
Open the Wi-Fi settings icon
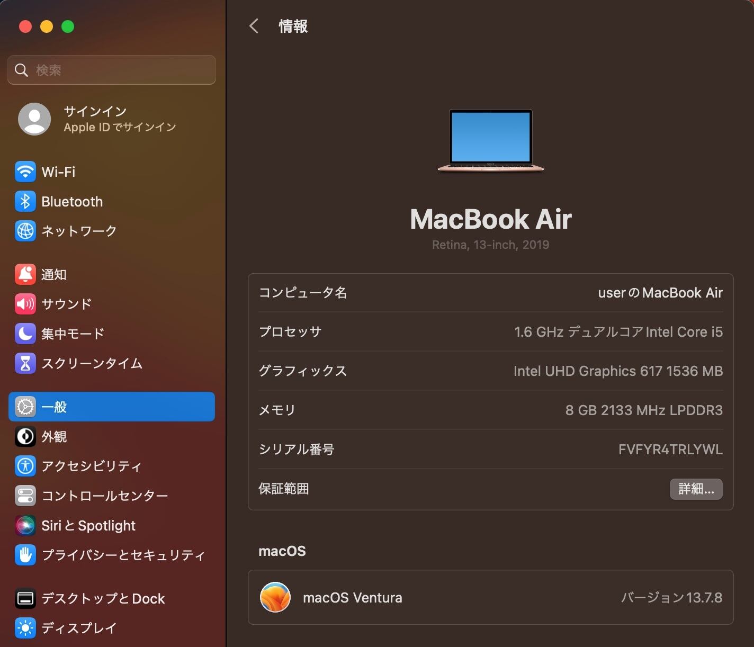[x=25, y=172]
